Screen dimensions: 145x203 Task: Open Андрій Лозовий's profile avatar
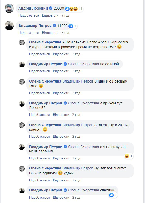point(9,9)
